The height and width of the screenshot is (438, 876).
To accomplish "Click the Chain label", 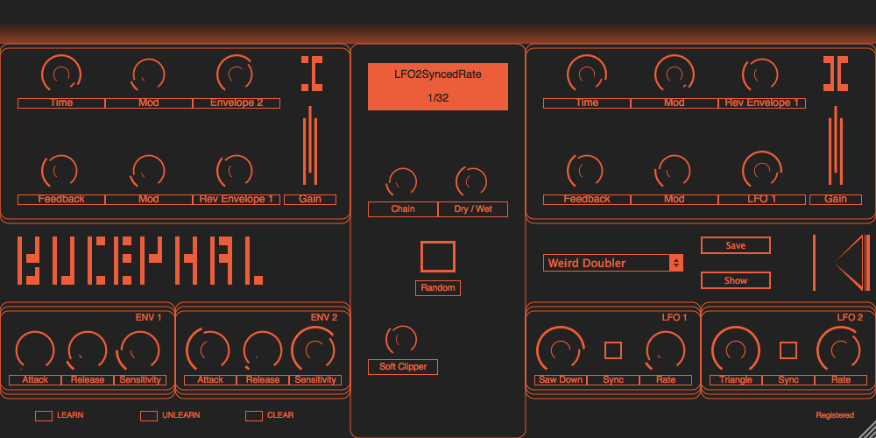I will [x=403, y=209].
